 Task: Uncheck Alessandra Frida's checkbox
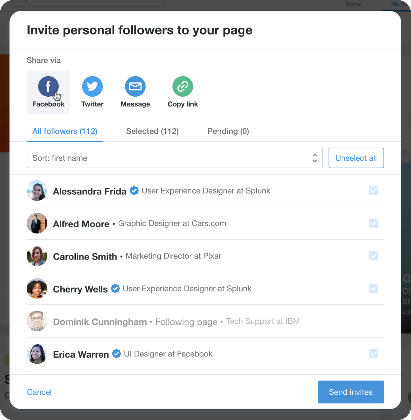pyautogui.click(x=374, y=190)
